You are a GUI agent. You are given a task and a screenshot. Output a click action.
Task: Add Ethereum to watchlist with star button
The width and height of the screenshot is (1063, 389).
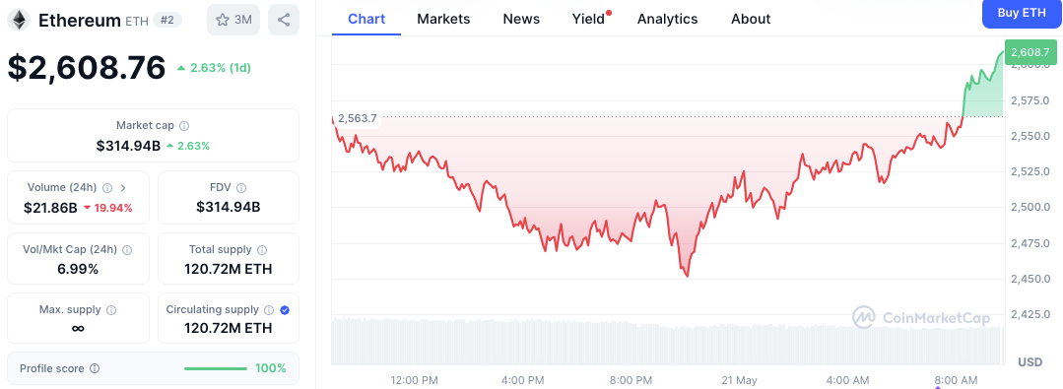point(233,20)
